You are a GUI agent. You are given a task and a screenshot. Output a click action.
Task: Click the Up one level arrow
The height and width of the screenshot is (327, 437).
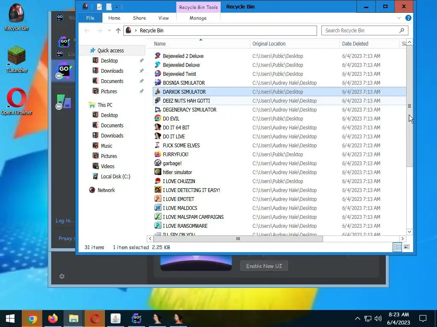point(118,31)
